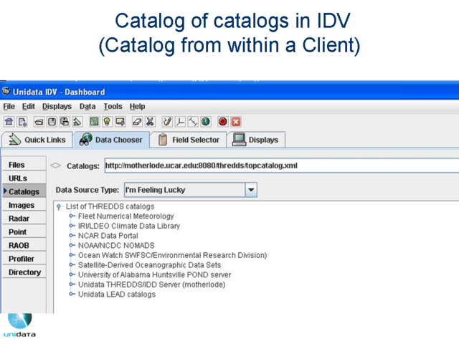Expand the Unidata LEAD catalogs node
The width and height of the screenshot is (459, 344).
[72, 294]
